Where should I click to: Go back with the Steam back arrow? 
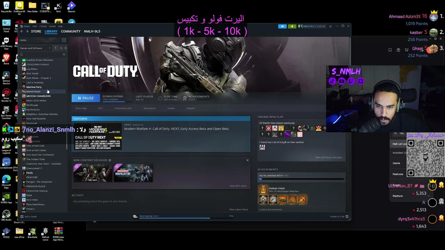(22, 31)
